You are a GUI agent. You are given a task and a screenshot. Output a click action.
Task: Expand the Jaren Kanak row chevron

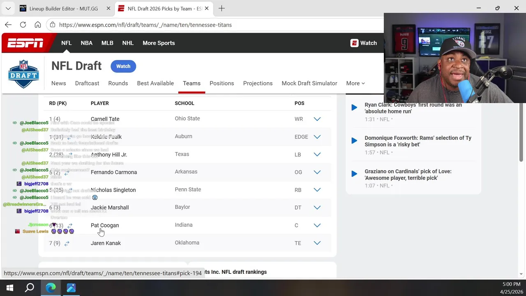click(317, 243)
